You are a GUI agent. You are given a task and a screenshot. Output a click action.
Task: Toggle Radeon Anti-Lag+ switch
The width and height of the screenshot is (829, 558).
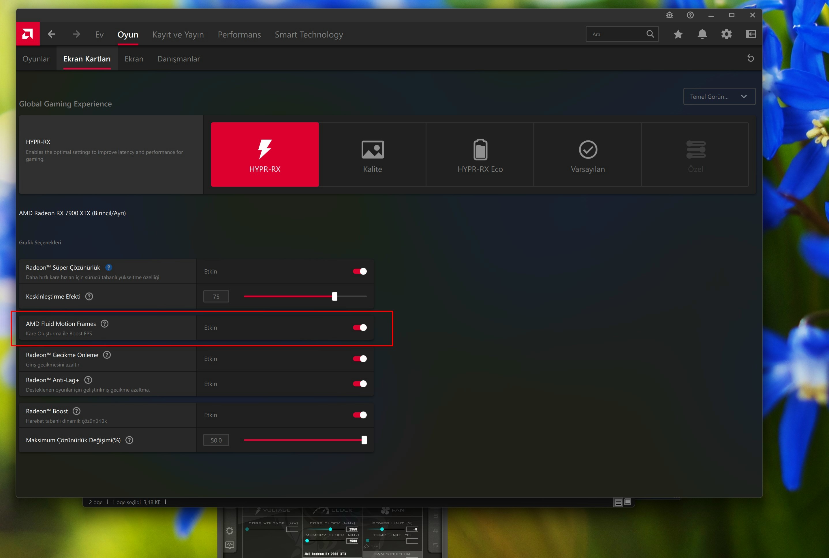pos(360,384)
